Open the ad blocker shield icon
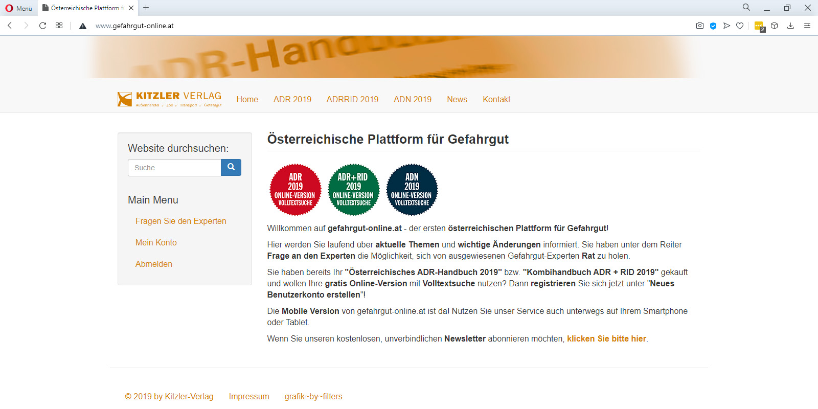818x409 pixels. [713, 26]
